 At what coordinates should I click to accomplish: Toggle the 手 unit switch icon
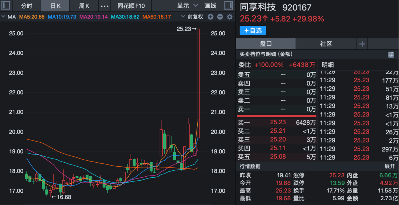[391, 55]
